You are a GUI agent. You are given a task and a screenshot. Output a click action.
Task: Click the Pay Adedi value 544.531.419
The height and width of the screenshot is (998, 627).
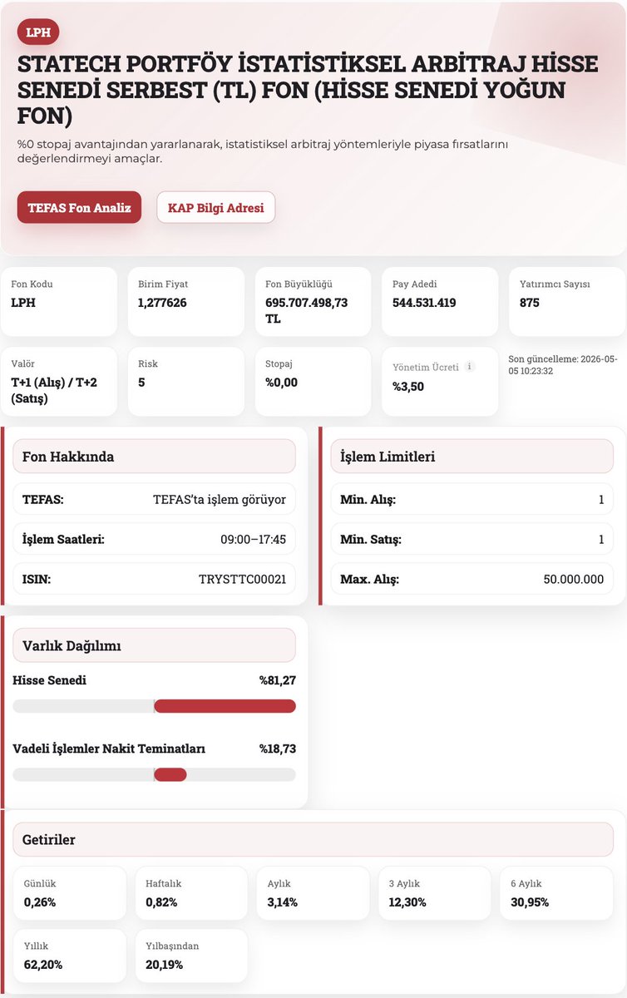click(x=424, y=303)
